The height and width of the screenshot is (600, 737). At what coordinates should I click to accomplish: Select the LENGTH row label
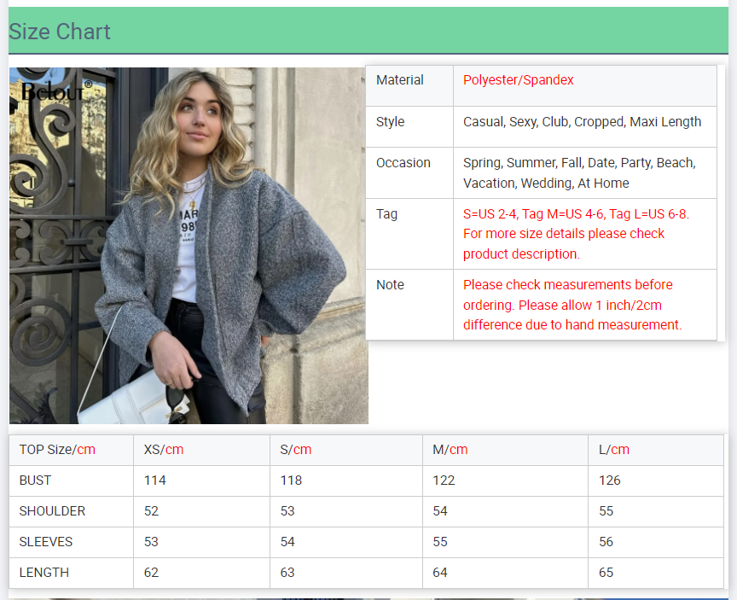click(44, 573)
